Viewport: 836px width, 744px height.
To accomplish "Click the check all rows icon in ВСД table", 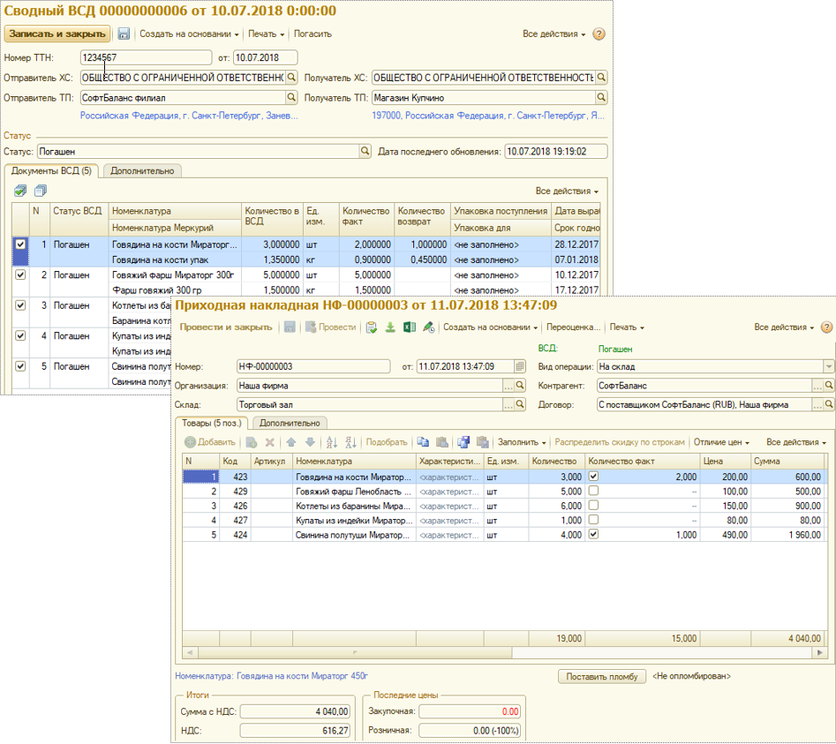I will point(20,191).
